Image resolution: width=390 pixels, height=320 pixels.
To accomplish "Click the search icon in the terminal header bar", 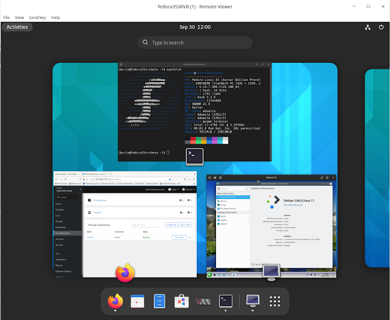I will [x=257, y=65].
